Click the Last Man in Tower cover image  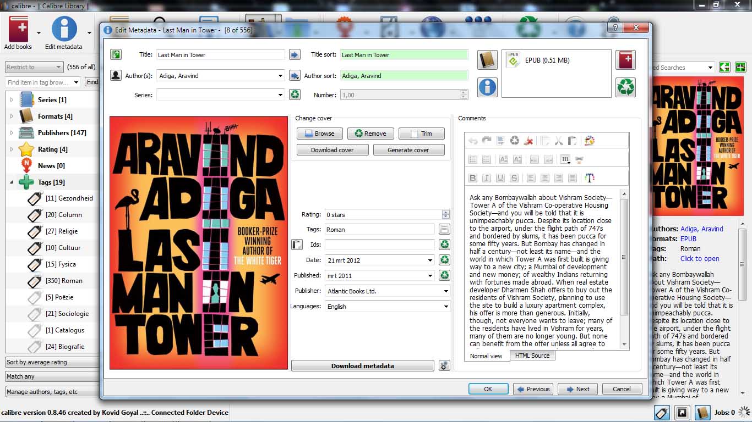pos(199,243)
